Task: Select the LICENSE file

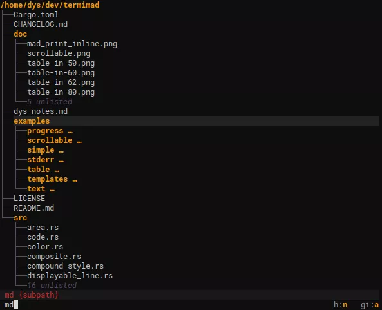Action: [x=29, y=199]
